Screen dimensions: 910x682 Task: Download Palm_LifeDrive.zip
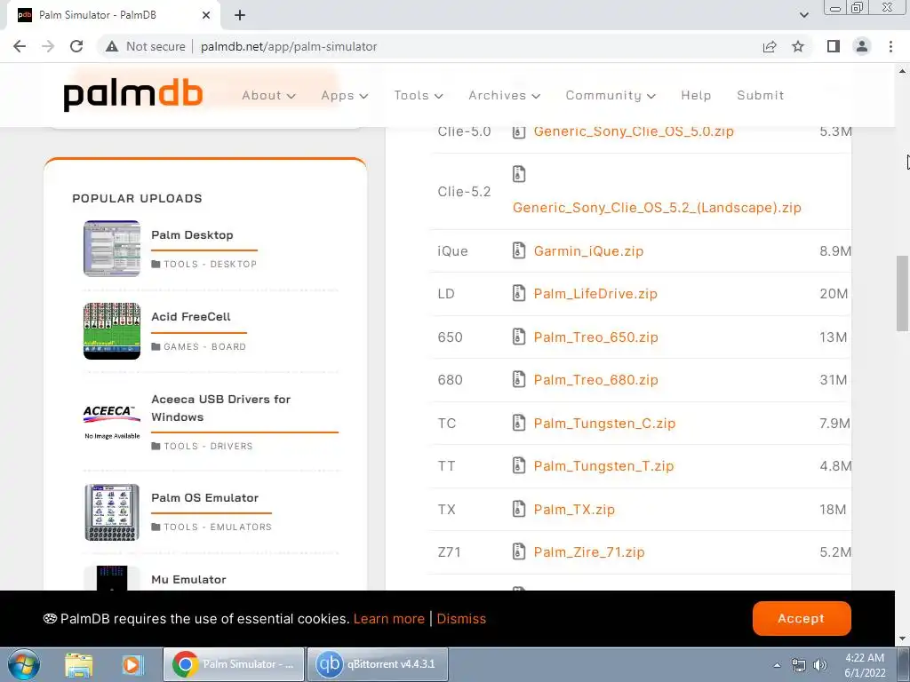click(x=595, y=294)
